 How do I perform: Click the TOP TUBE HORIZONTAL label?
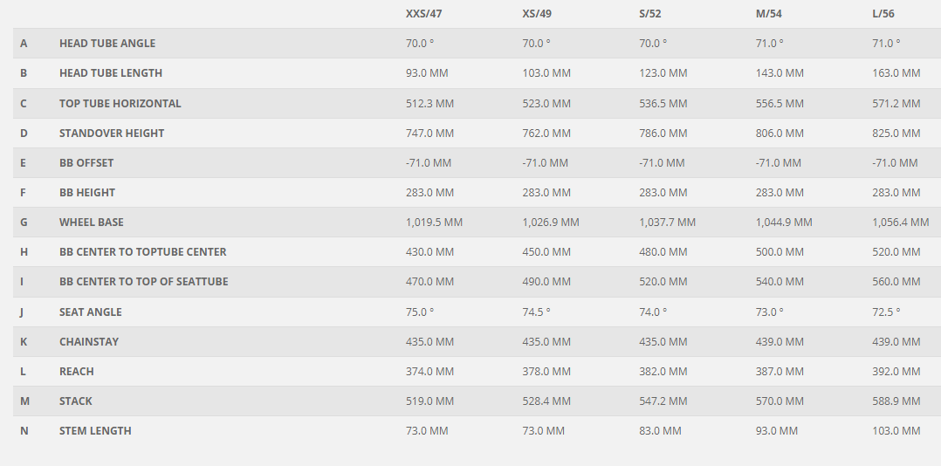120,103
